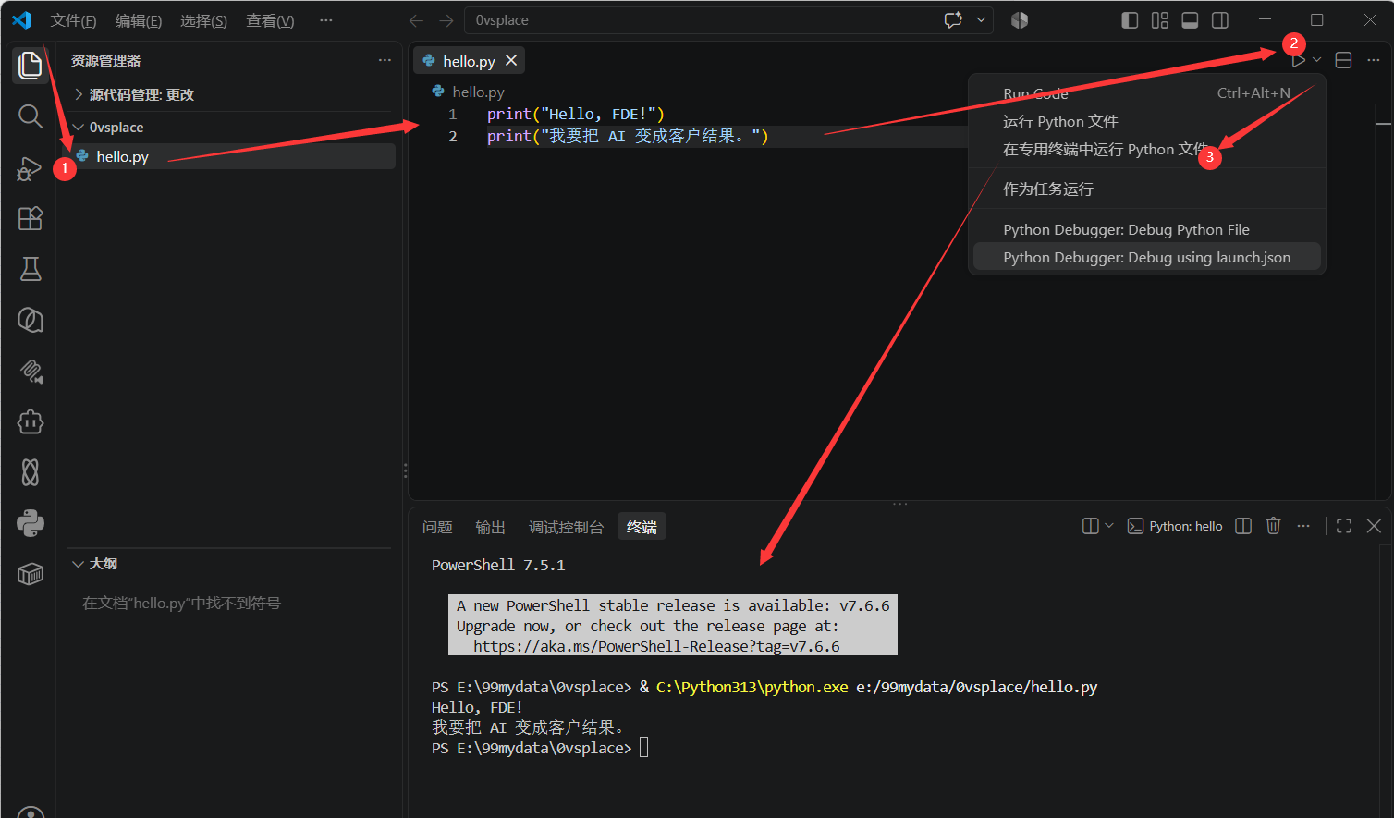The width and height of the screenshot is (1394, 818).
Task: Open the Search view in activity bar
Action: point(31,116)
